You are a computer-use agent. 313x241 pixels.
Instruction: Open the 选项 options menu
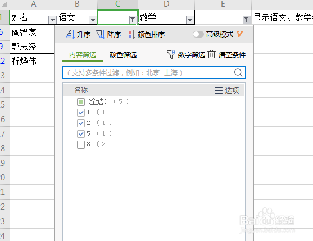coord(226,90)
